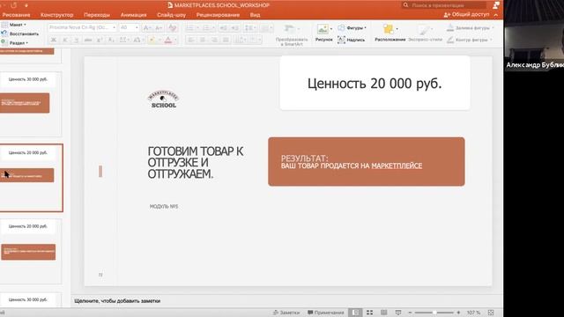Click Преобразовать в SmartArt
Screen dimensions: 564x317
pyautogui.click(x=292, y=35)
